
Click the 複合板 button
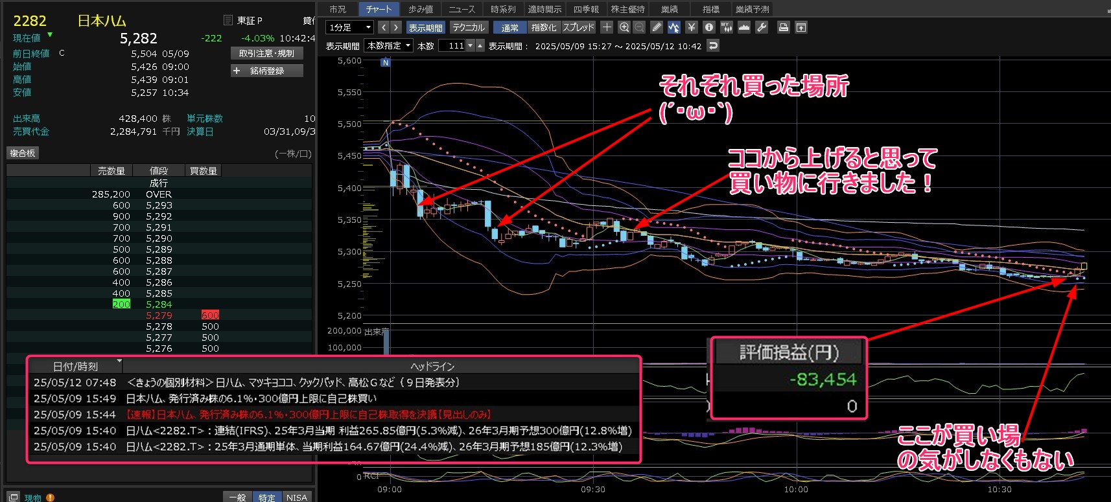pos(23,153)
